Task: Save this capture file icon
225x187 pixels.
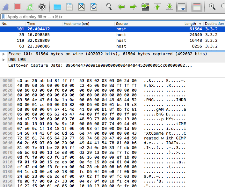Action: tap(69, 7)
